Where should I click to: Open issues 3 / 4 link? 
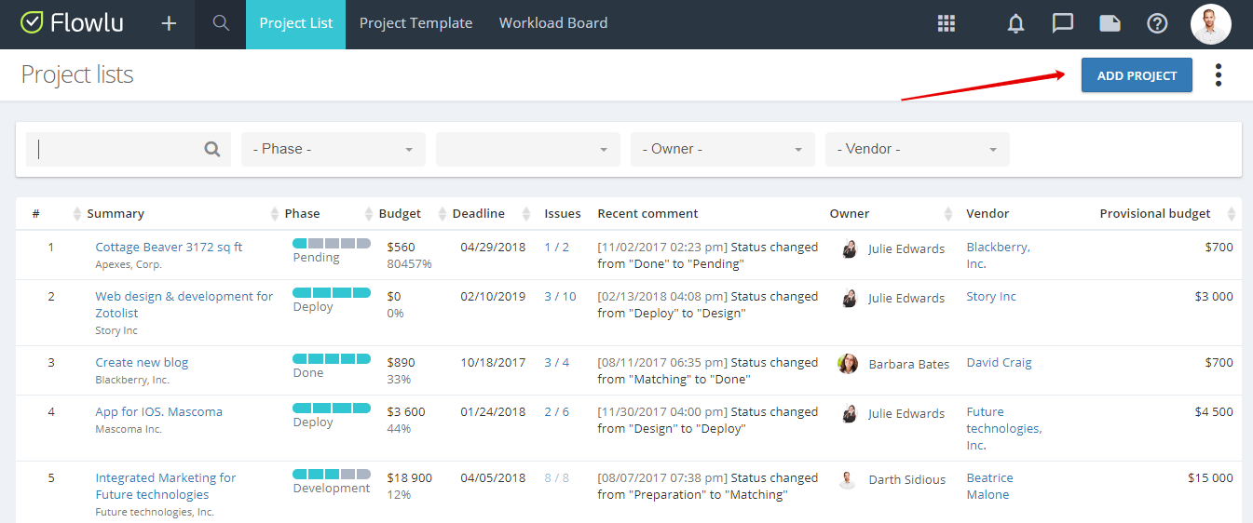(x=557, y=363)
